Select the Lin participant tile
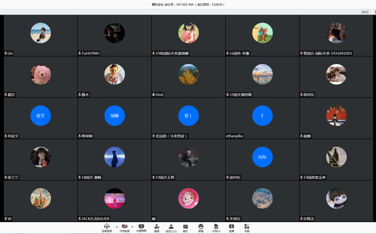 [40, 36]
